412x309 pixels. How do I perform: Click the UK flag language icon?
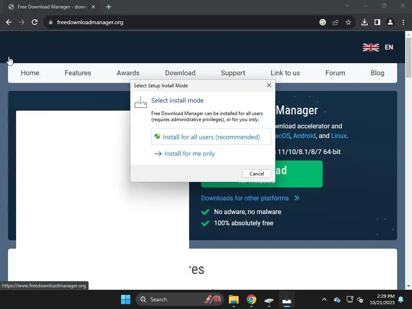371,47
